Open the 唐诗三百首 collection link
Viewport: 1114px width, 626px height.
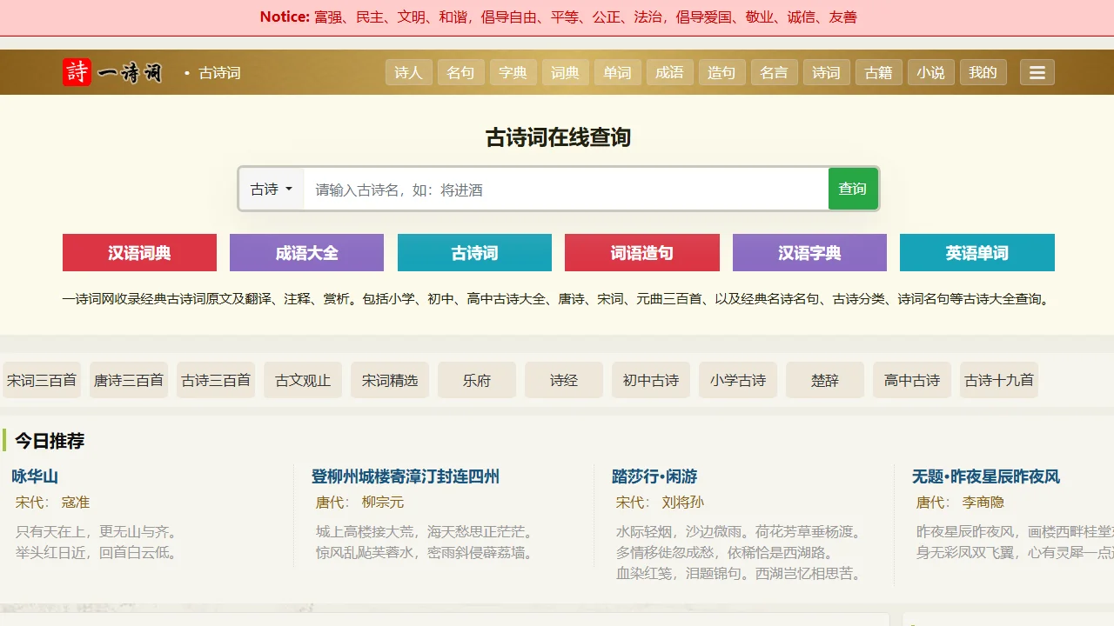(128, 380)
